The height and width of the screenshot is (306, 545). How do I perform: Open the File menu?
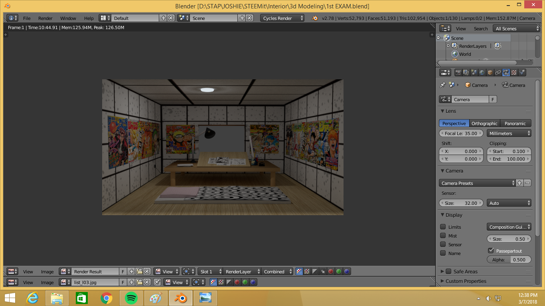pos(27,18)
